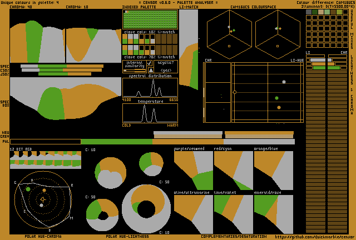
Task: Click the spectral distribution graph
Action: [x=150, y=87]
